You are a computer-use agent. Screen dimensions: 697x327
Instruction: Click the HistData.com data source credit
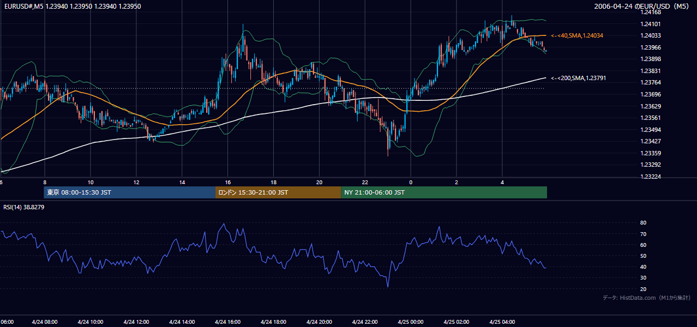(647, 298)
